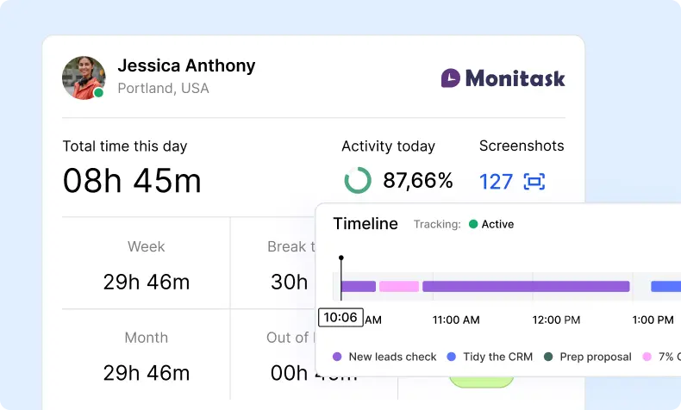This screenshot has height=410, width=681.
Task: Click the pink 7% legend dot
Action: [647, 357]
